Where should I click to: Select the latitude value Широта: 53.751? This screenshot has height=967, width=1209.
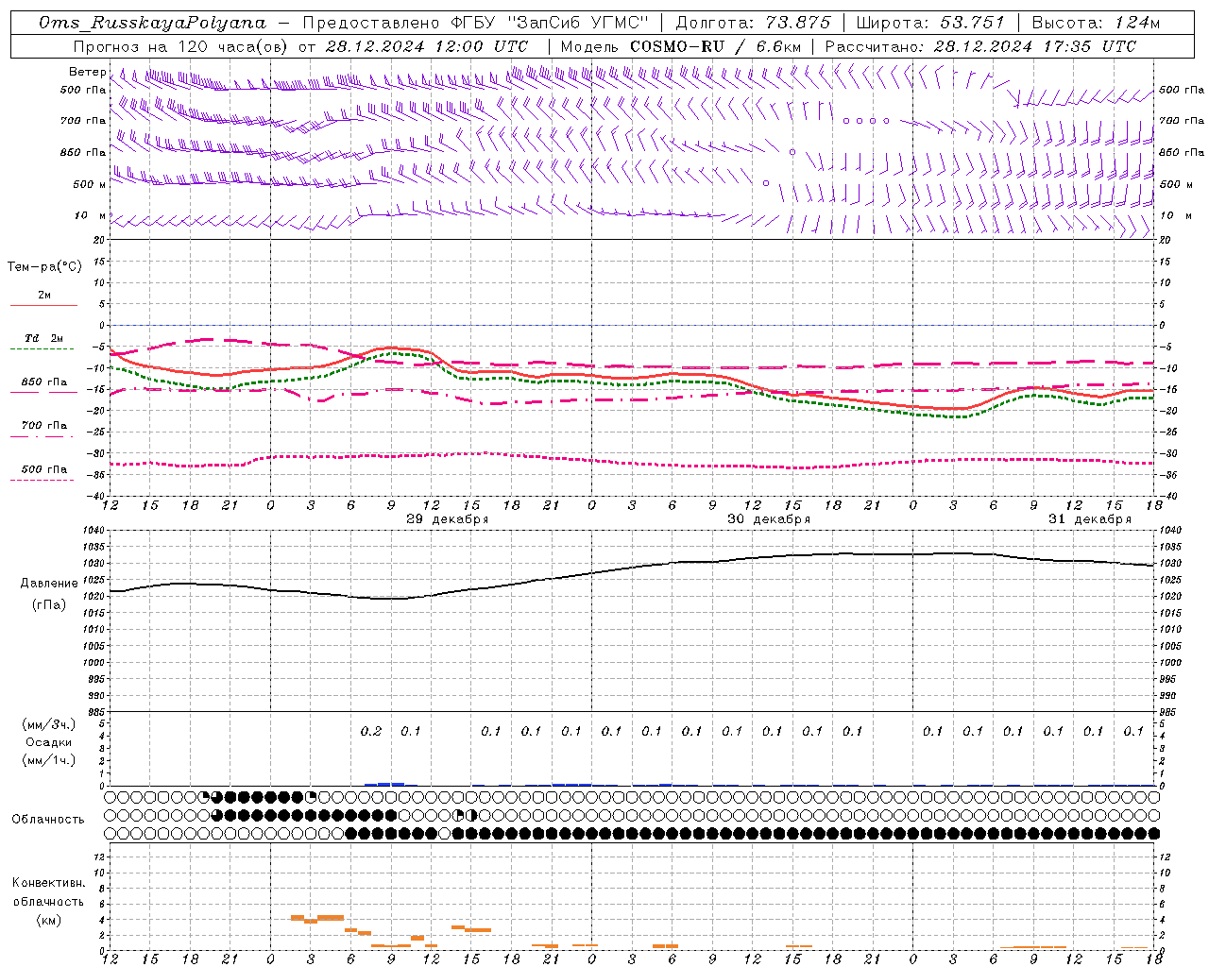pyautogui.click(x=930, y=23)
